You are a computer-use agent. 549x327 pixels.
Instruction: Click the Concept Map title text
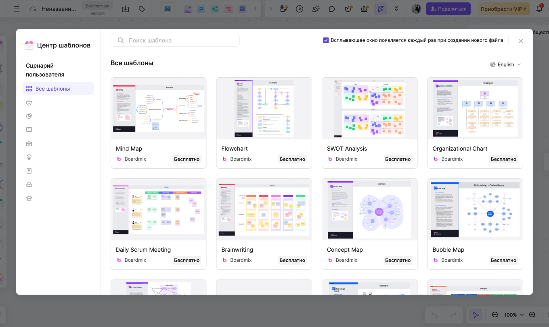(345, 250)
